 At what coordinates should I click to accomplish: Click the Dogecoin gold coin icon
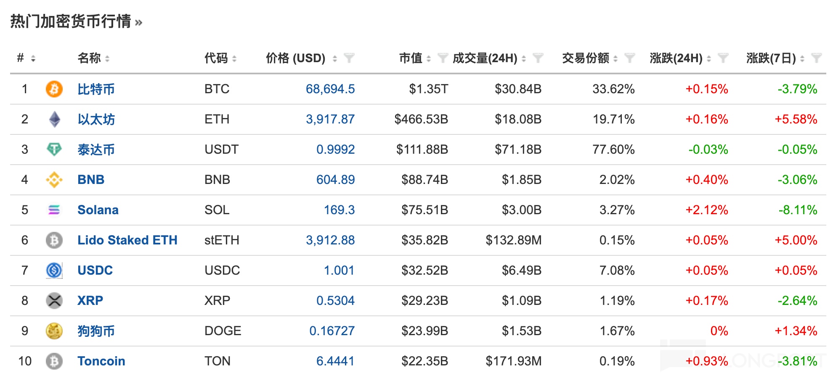point(54,331)
